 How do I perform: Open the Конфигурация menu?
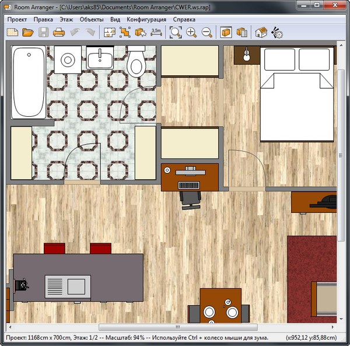tap(146, 19)
